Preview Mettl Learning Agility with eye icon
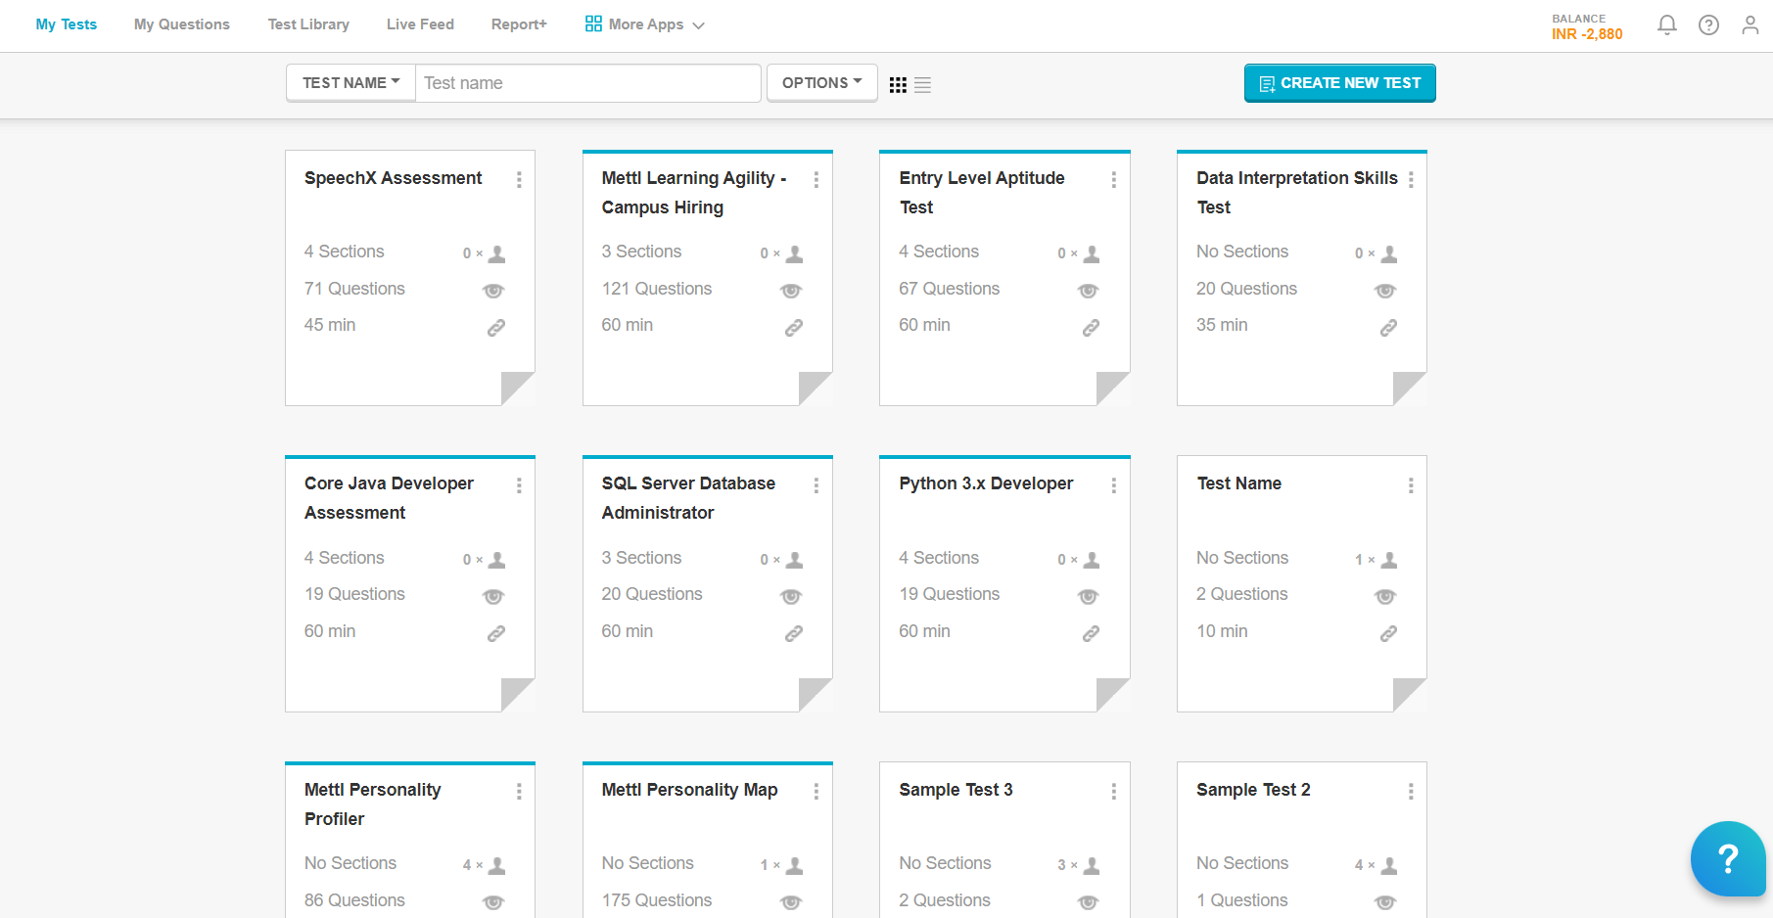Viewport: 1773px width, 918px height. click(x=791, y=291)
